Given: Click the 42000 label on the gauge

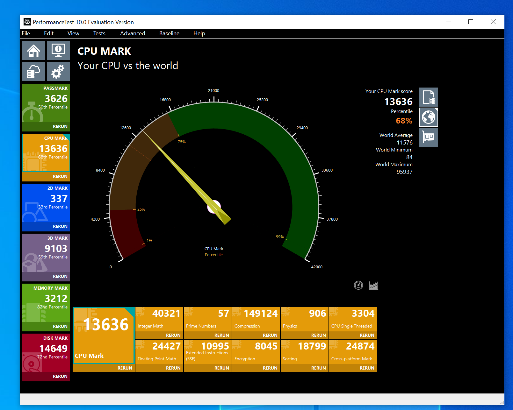Looking at the screenshot, I should pos(317,267).
